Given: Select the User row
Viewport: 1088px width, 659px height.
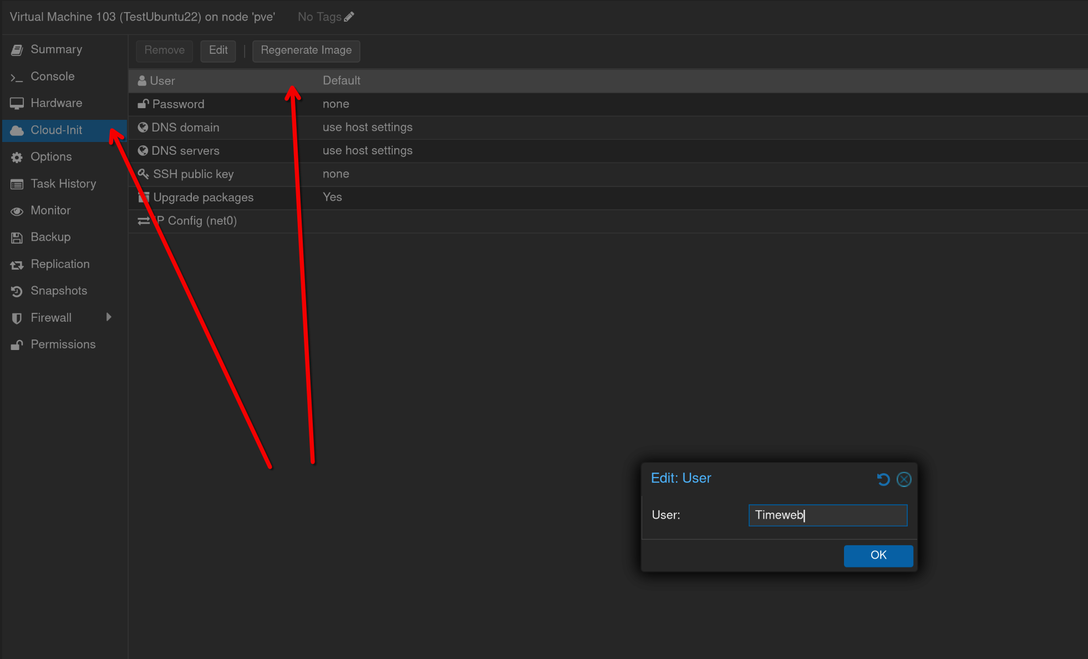Looking at the screenshot, I should [x=608, y=81].
